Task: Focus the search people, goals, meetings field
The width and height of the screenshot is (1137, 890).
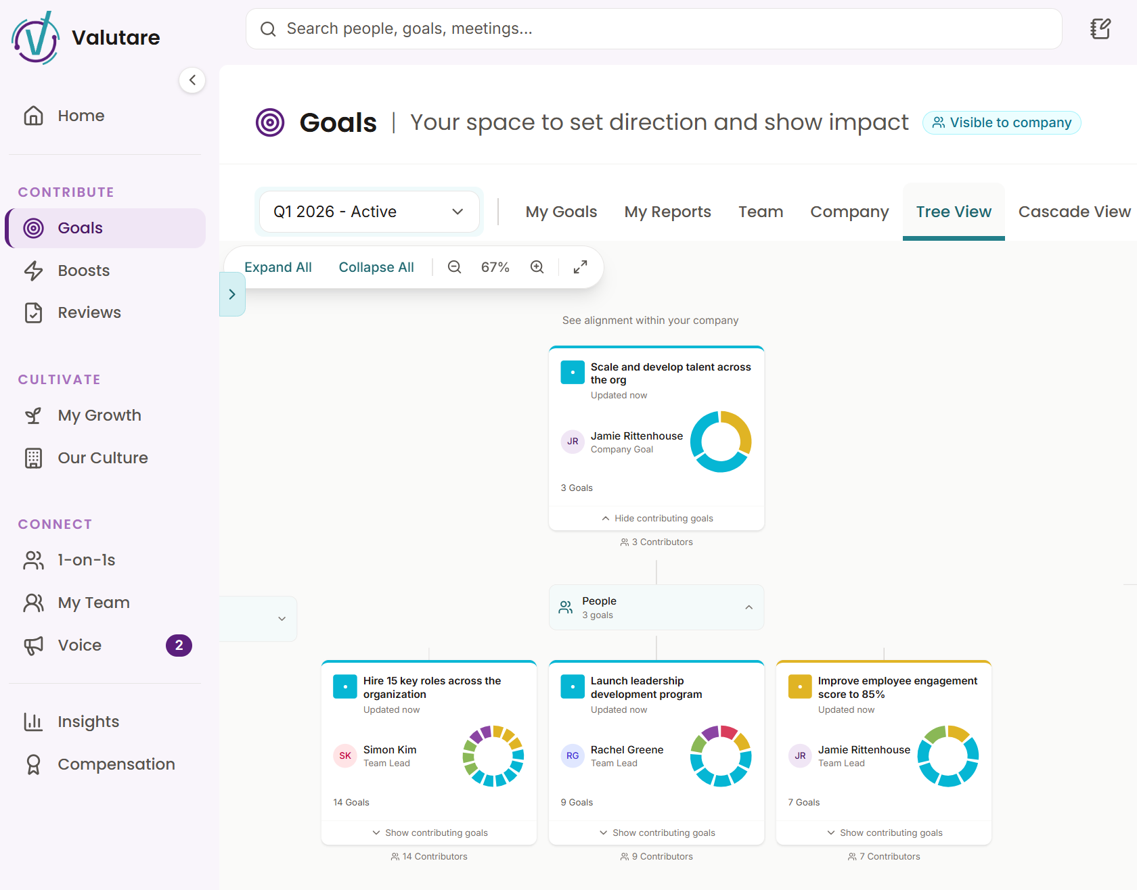Action: click(x=654, y=29)
